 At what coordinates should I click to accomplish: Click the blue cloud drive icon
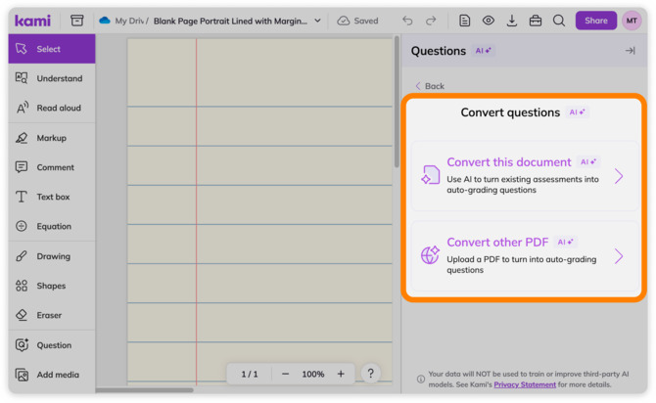105,21
